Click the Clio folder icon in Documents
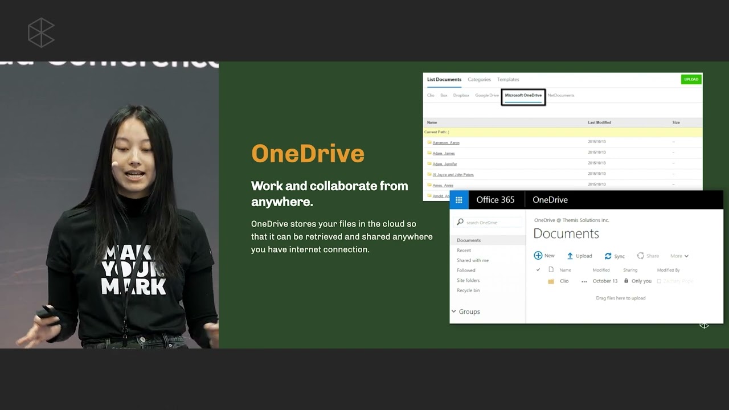The height and width of the screenshot is (410, 729). 551,281
